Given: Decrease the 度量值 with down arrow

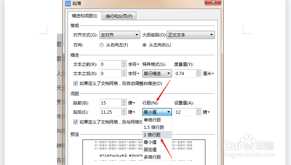Looking at the screenshot, I should pyautogui.click(x=198, y=75).
